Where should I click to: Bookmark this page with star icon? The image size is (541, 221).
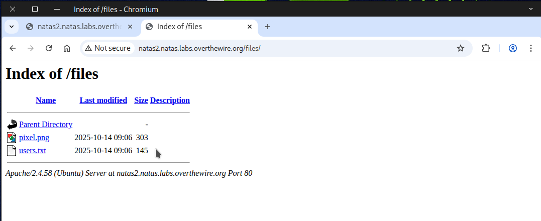click(x=460, y=48)
